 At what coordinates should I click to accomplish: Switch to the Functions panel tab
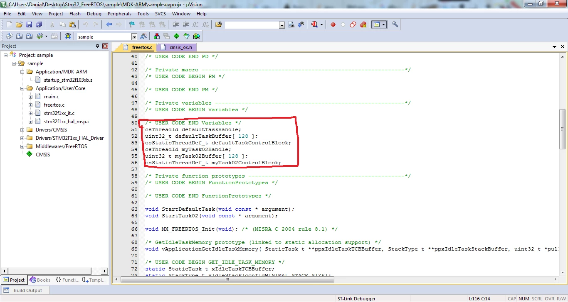(x=67, y=280)
